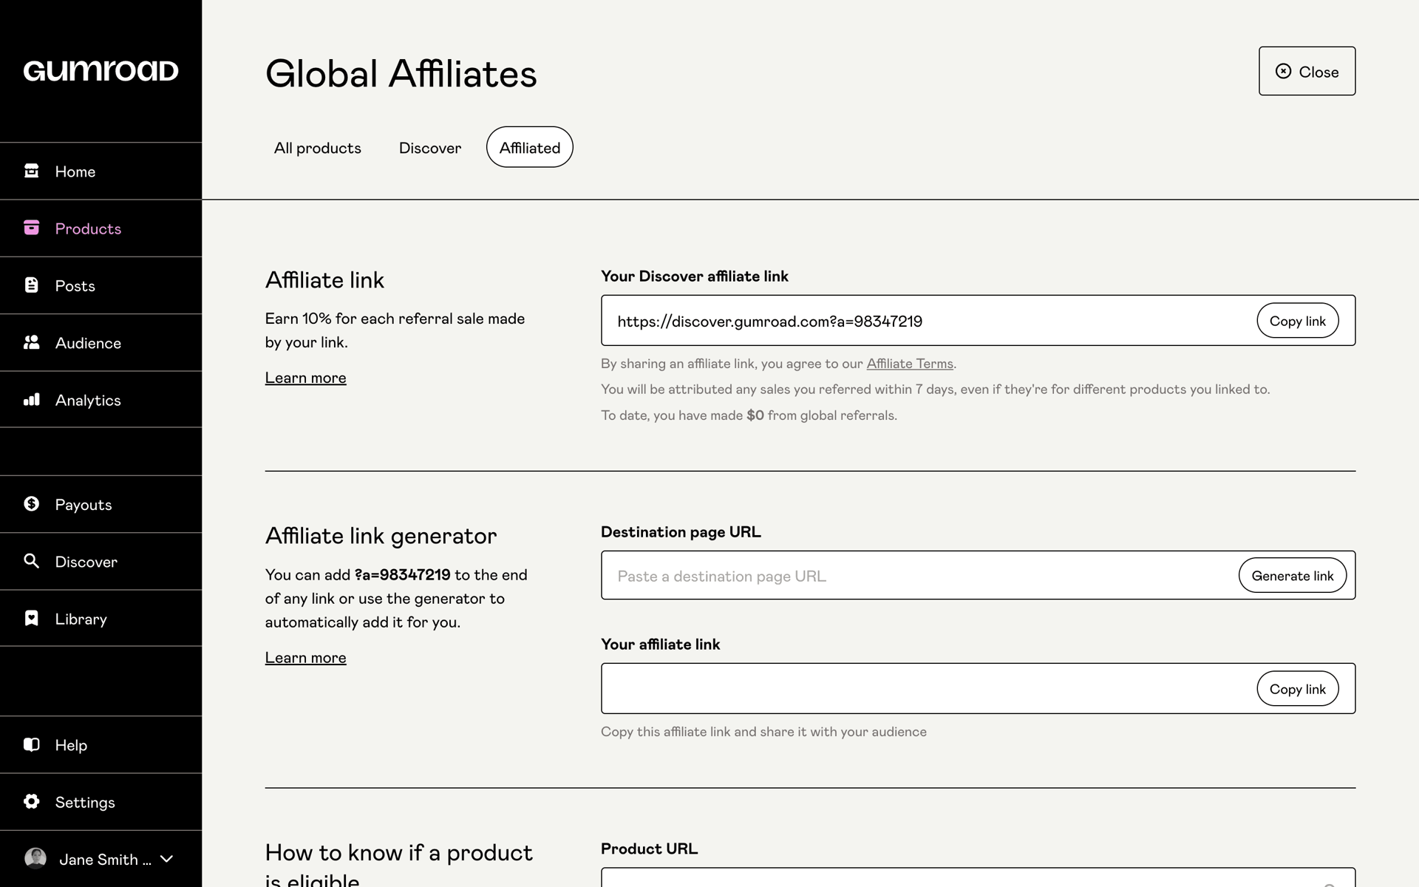Click the circled X icon in Close
The height and width of the screenshot is (887, 1419).
(1284, 71)
